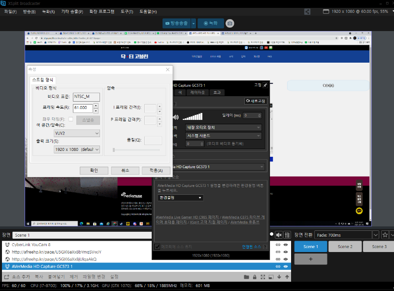The image size is (394, 291).
Task: Click the star icon beside transition dropdown
Action: coord(385,235)
